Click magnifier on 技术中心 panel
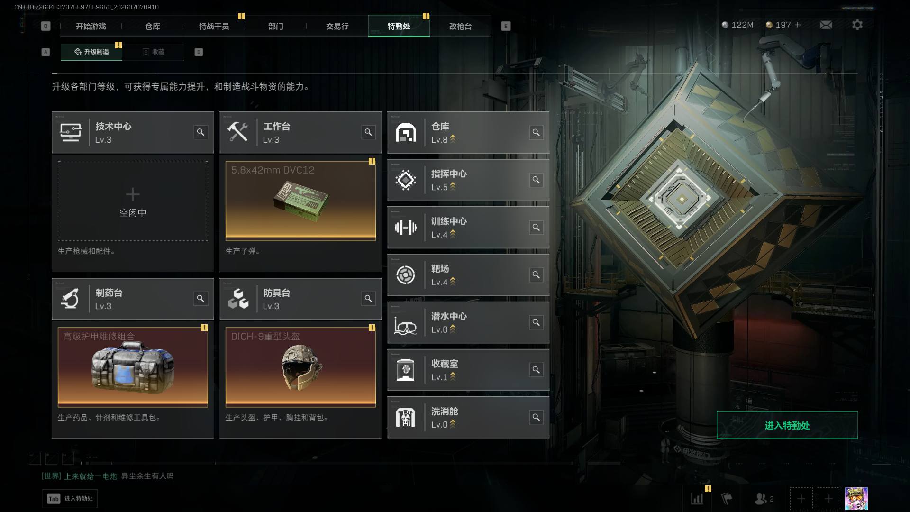This screenshot has height=512, width=910. (200, 132)
